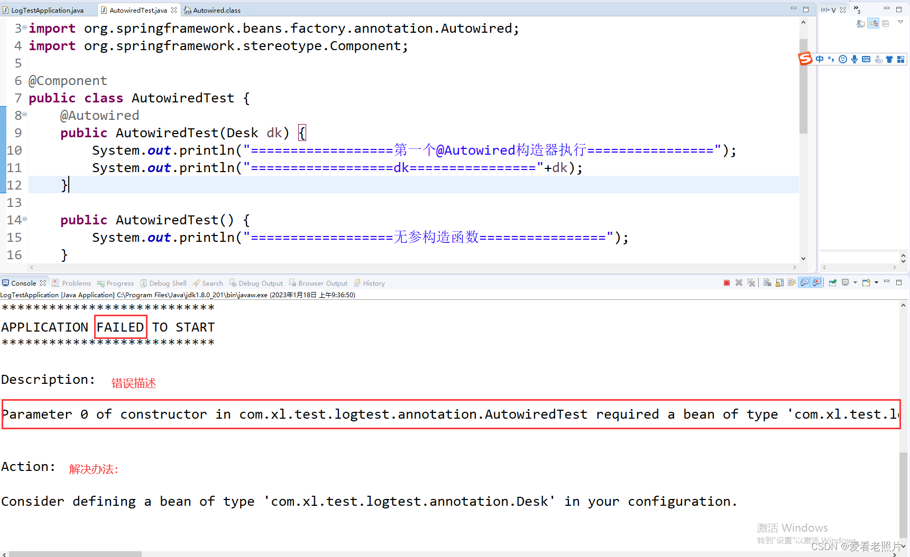The height and width of the screenshot is (557, 910).
Task: Click the console horizontal scrollbar thumb
Action: (76, 554)
